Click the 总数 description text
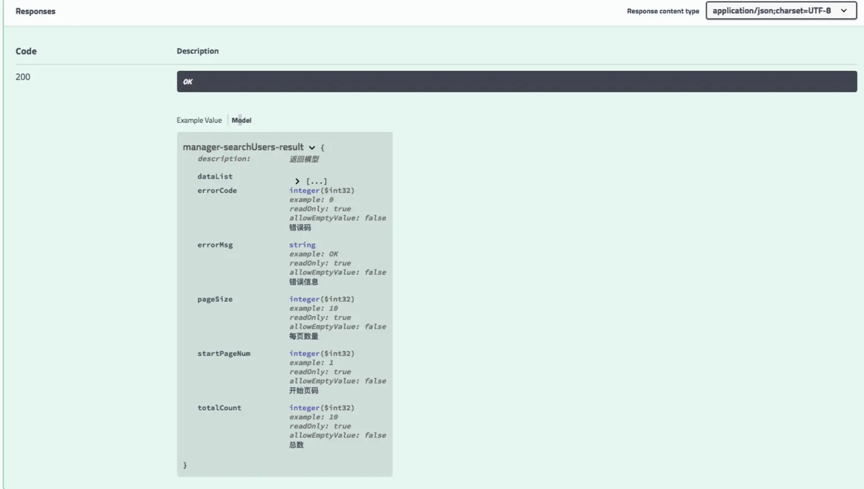This screenshot has height=489, width=864. click(x=297, y=445)
